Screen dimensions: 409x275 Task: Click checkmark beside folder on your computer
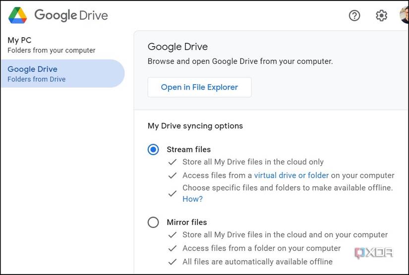(173, 248)
